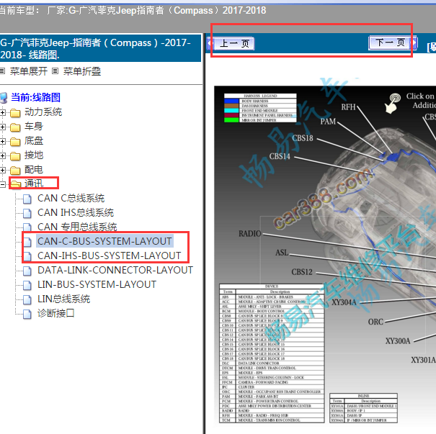Image resolution: width=436 pixels, height=434 pixels.
Task: Click the collapse icon before 菜单折叠
Action: tap(55, 71)
